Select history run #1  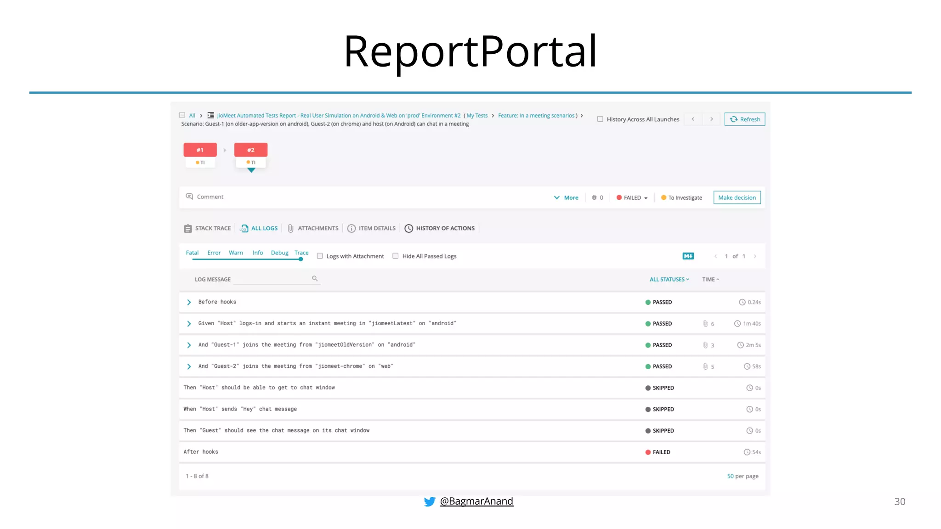(200, 150)
